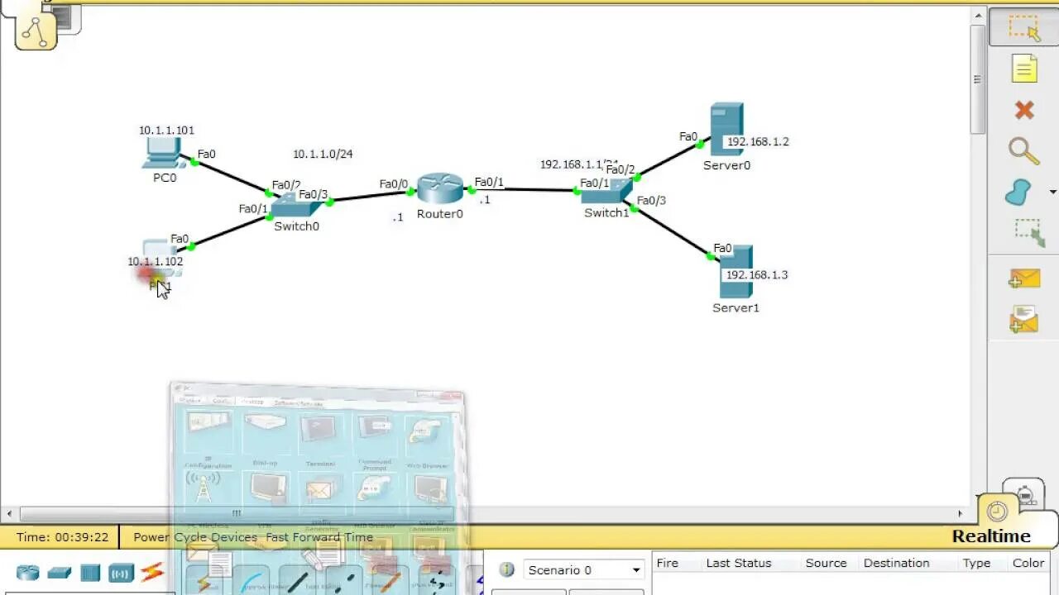Click the 192.168.1.3 address label
This screenshot has height=595, width=1059.
[757, 275]
